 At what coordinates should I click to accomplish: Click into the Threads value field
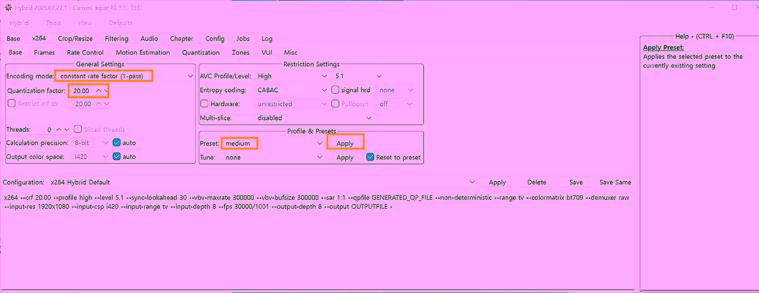pos(45,129)
